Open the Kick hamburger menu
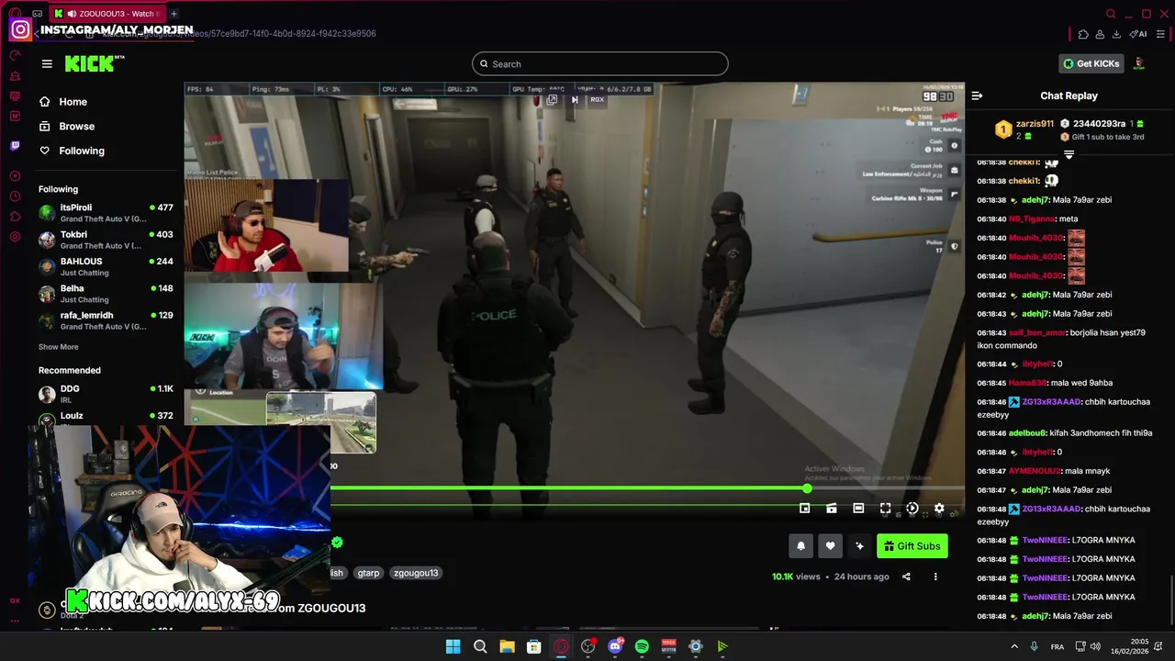This screenshot has height=661, width=1175. tap(47, 63)
